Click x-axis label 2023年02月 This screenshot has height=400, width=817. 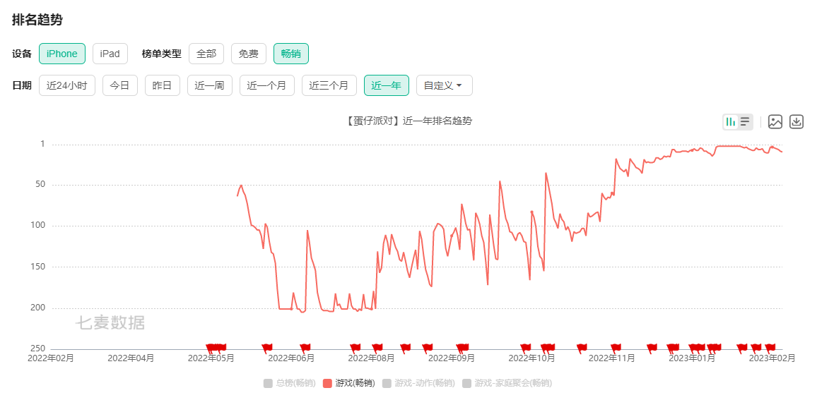(772, 358)
